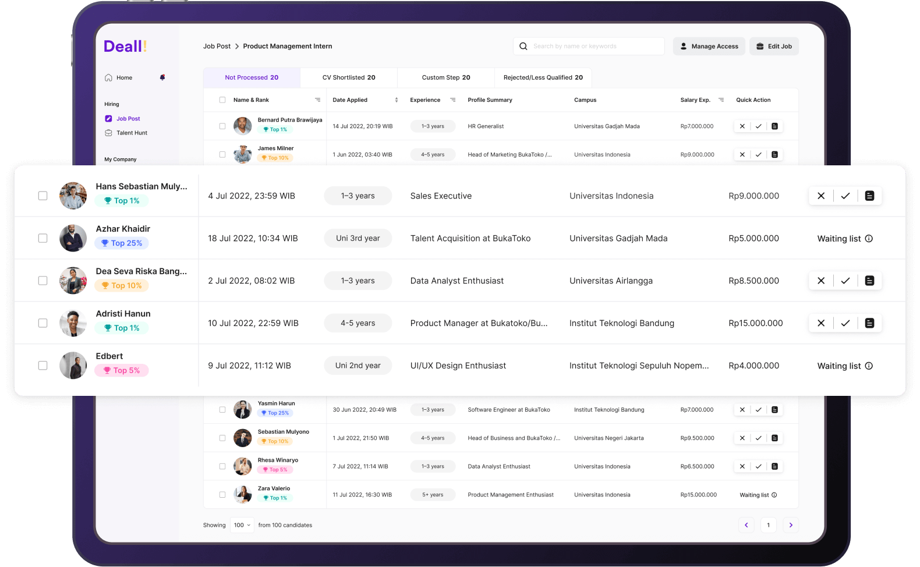
Task: Open the Rejected/Less Qualified tab
Action: (543, 77)
